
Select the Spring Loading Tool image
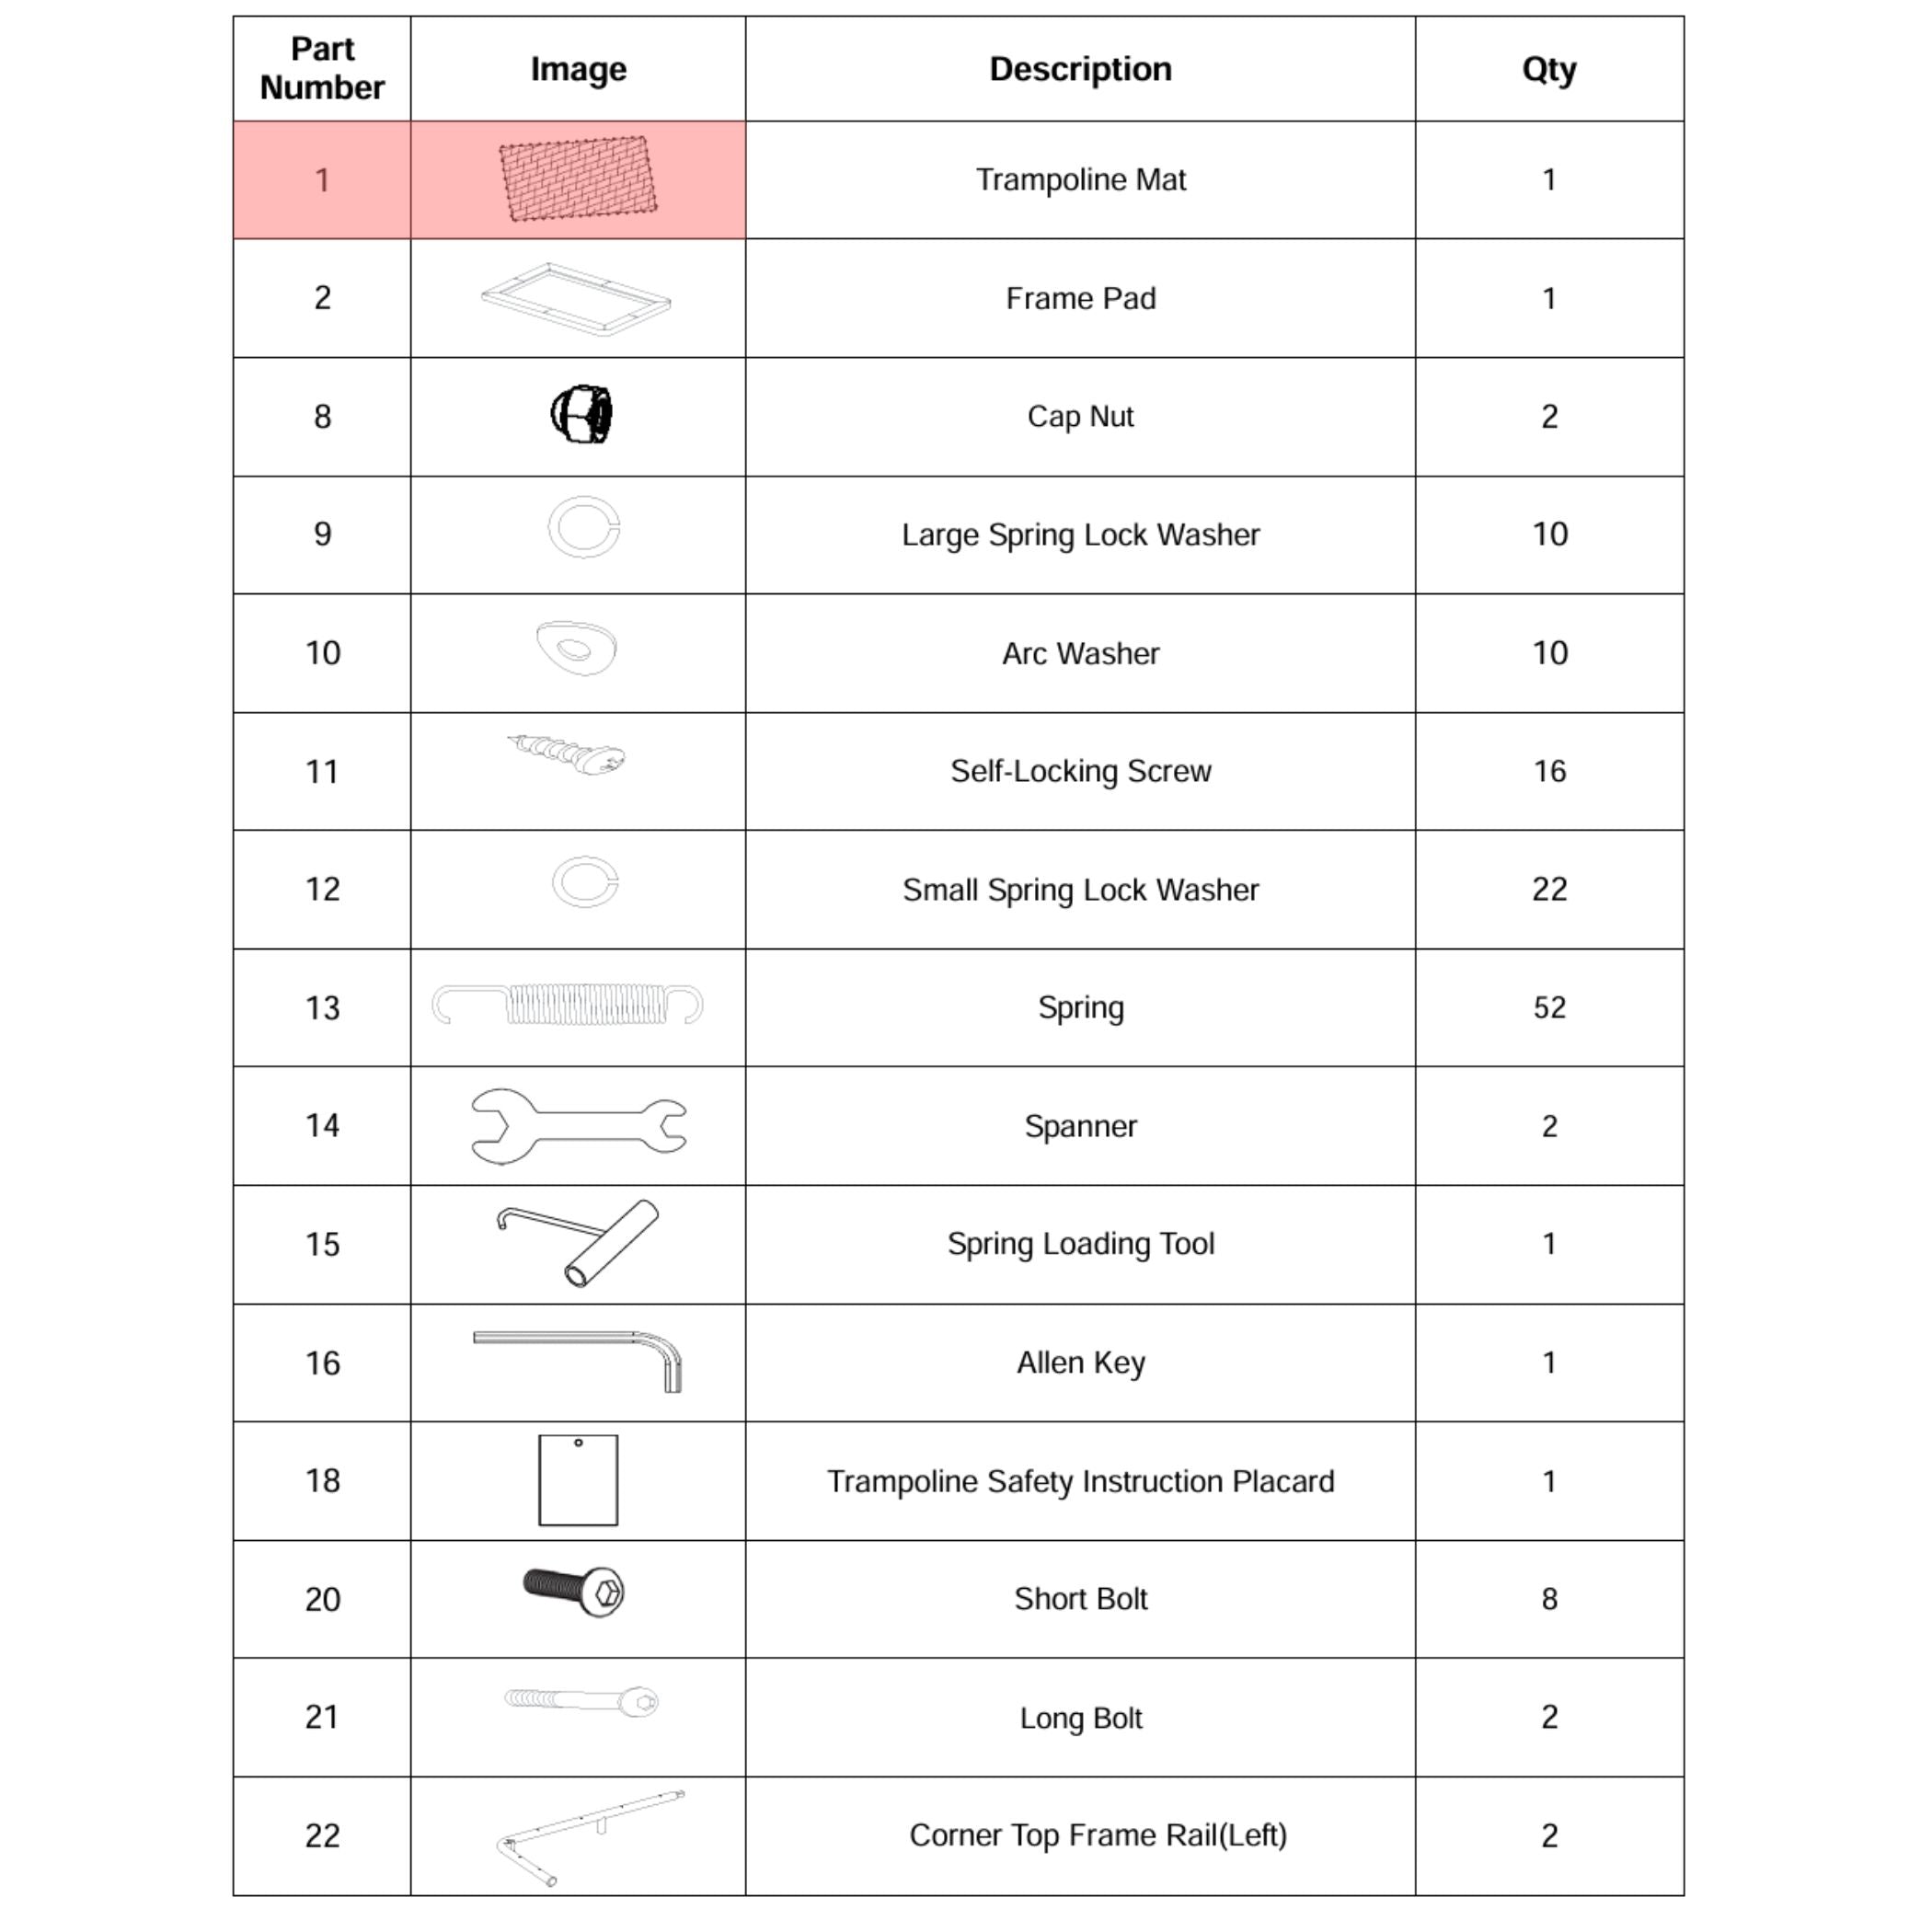click(578, 1243)
